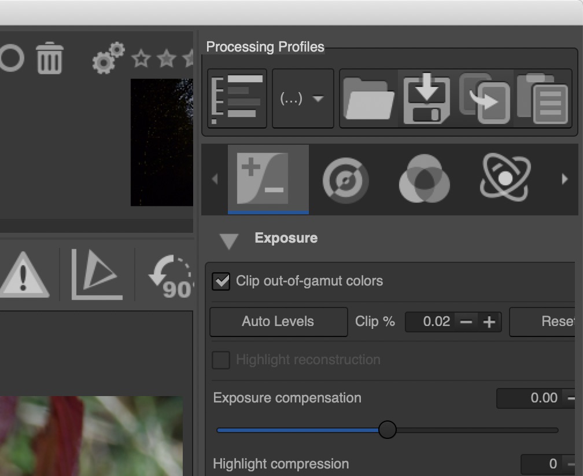583x476 pixels.
Task: Collapse the Exposure section
Action: click(230, 240)
